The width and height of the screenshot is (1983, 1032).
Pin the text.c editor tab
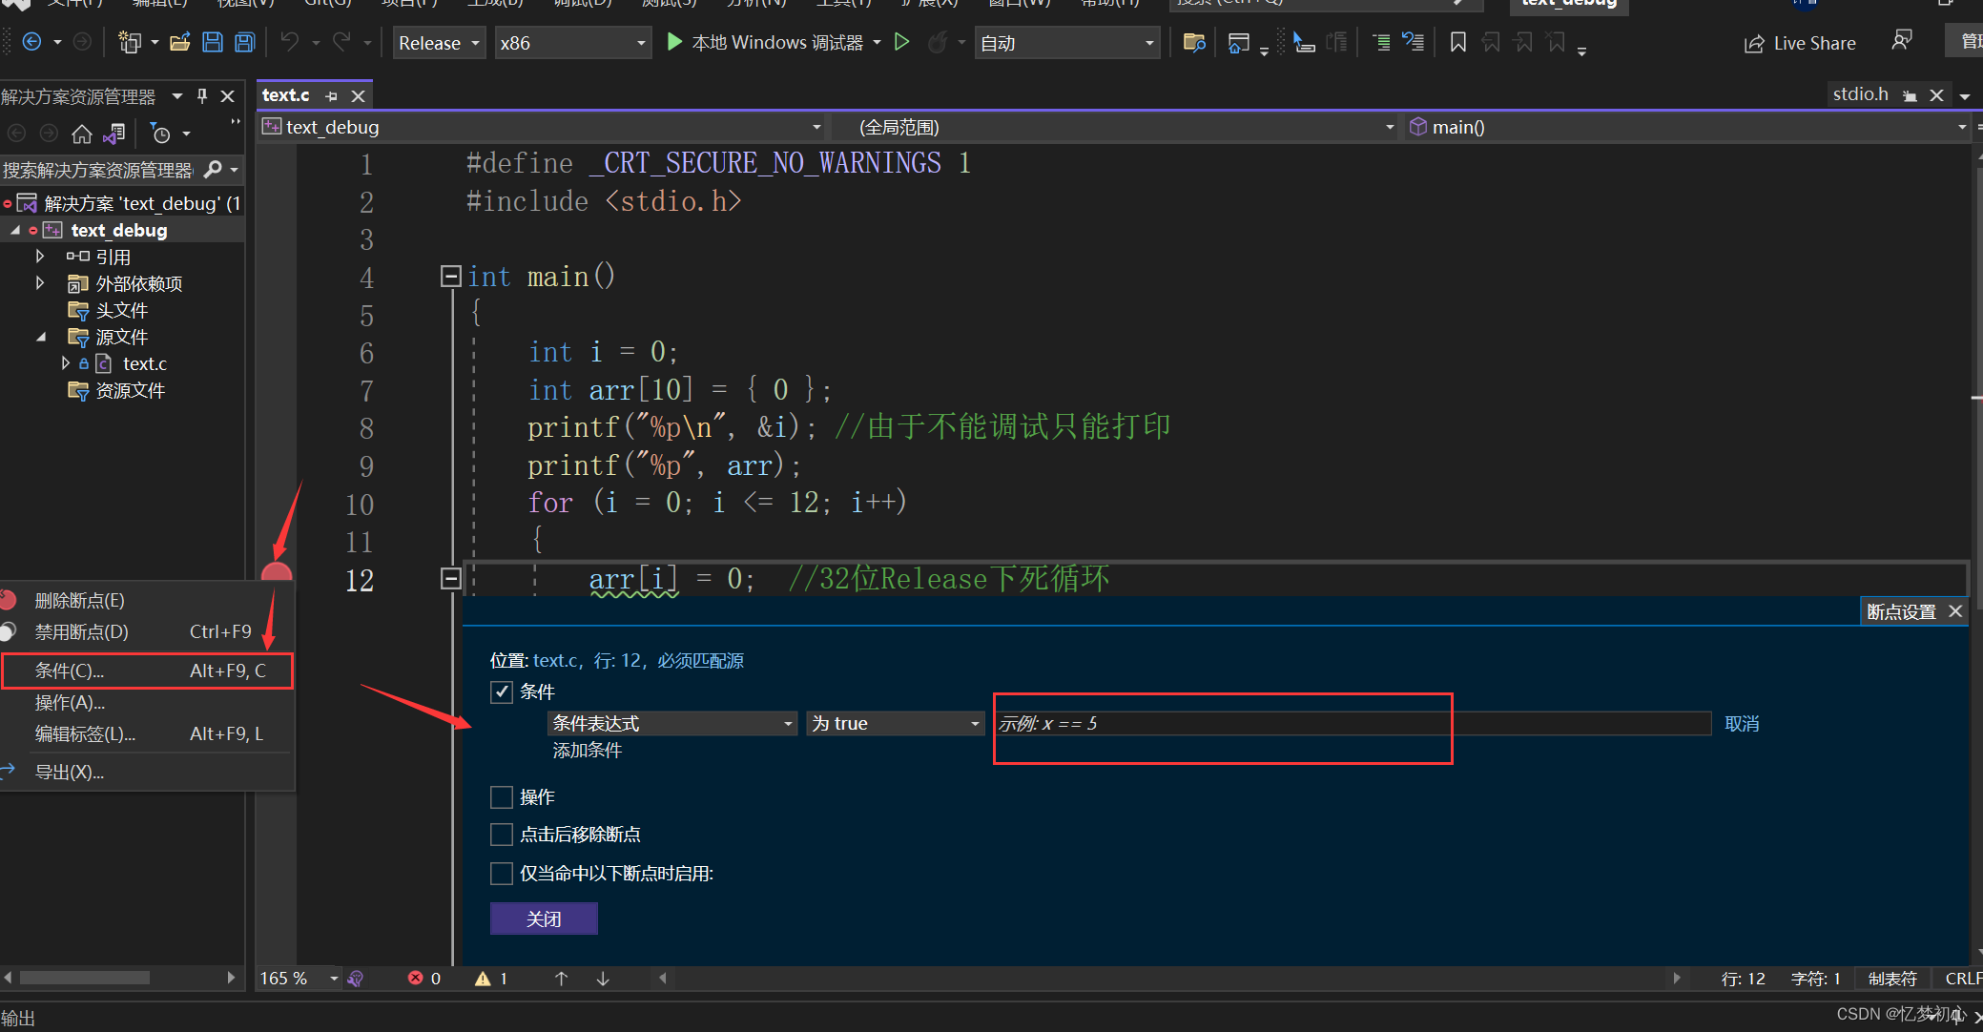point(331,96)
